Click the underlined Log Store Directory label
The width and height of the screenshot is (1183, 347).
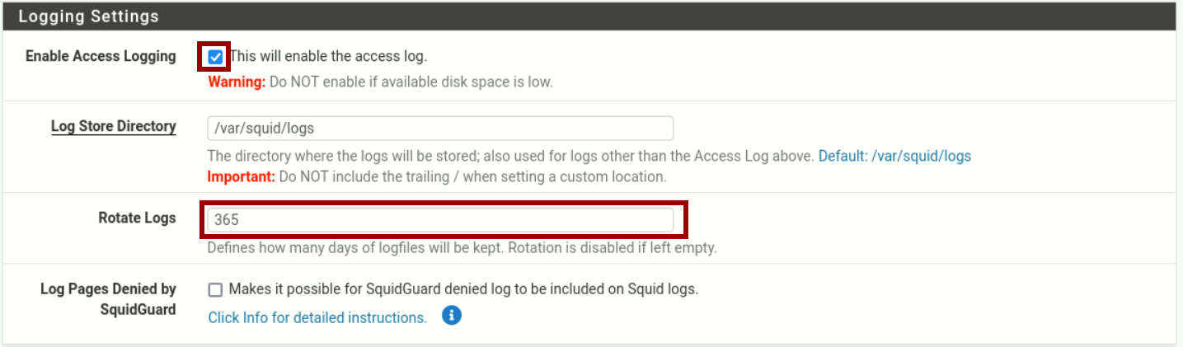coord(113,126)
